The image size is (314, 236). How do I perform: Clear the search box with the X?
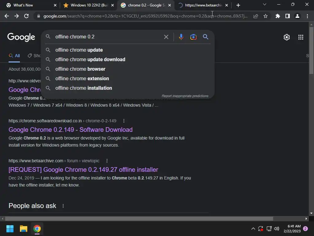coord(166,37)
